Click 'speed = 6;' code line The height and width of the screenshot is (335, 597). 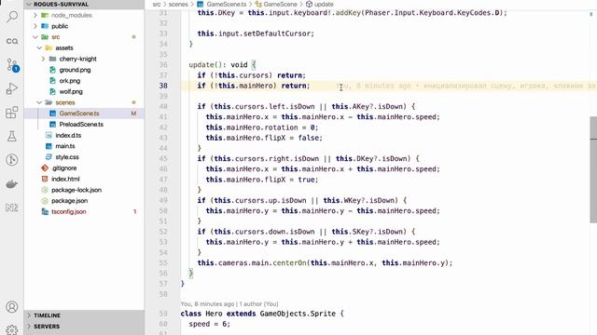209,324
